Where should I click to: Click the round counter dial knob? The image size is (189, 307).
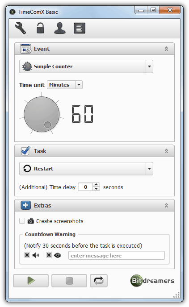42,114
